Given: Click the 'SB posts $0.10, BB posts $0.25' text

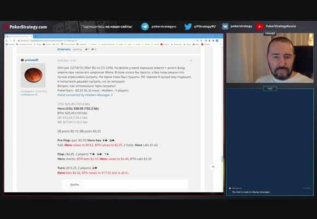Looking at the screenshot, I should point(79,131).
